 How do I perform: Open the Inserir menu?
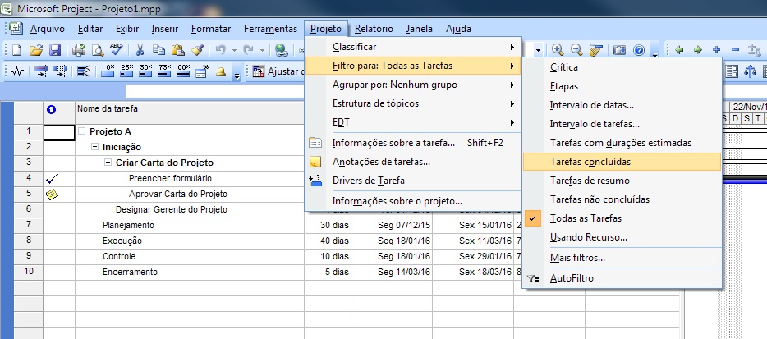pyautogui.click(x=165, y=29)
